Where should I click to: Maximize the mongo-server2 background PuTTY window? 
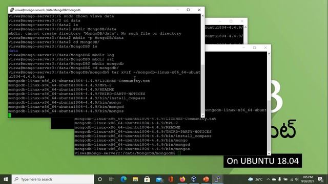254,48
